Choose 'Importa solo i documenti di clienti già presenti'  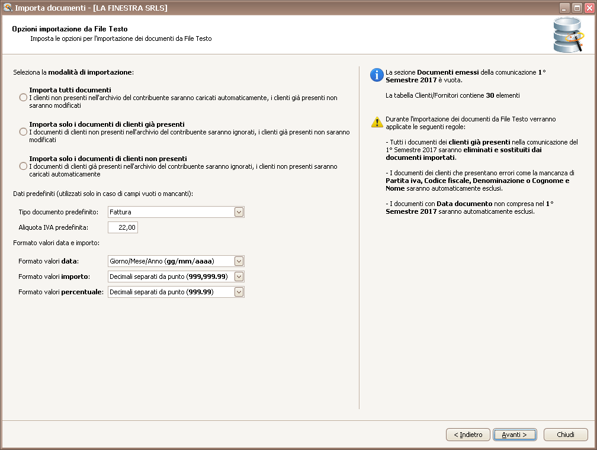[x=23, y=132]
